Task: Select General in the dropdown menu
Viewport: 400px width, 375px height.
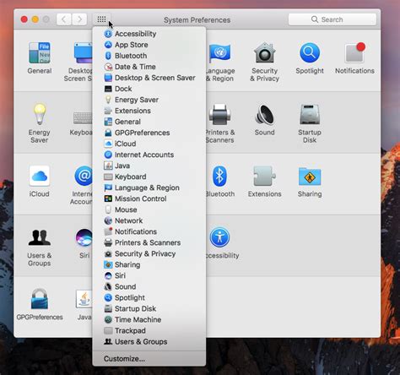Action: coord(149,122)
